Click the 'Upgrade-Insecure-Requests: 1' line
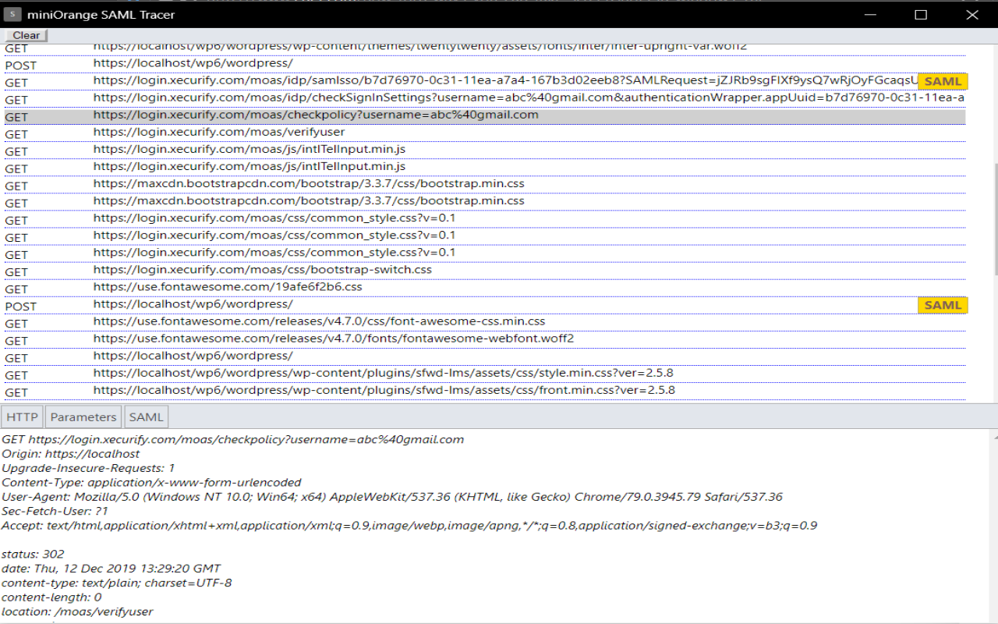The image size is (998, 624). point(88,468)
